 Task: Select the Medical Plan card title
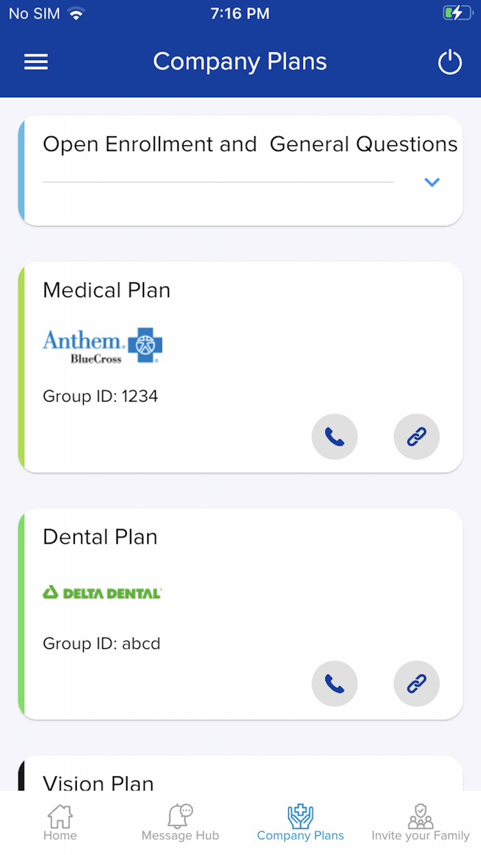(107, 290)
